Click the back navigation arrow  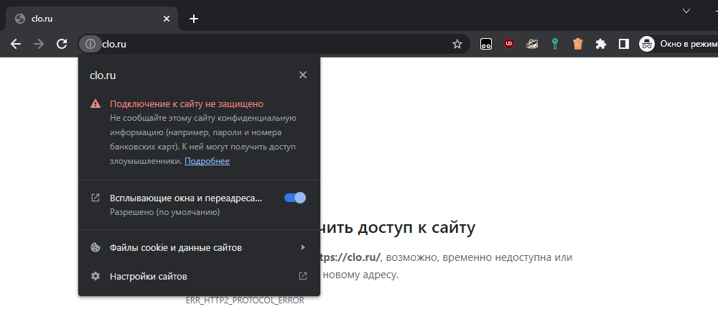pos(16,44)
